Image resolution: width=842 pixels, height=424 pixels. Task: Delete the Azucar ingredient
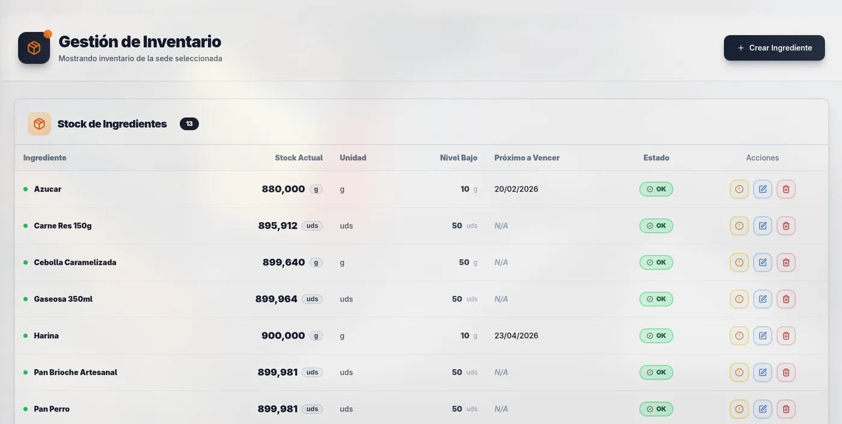pyautogui.click(x=786, y=189)
